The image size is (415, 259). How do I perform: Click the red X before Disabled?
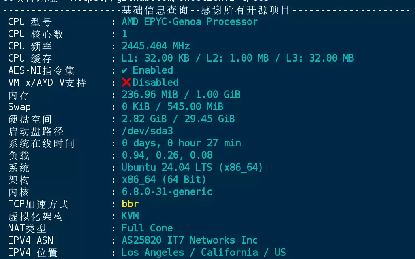click(126, 83)
